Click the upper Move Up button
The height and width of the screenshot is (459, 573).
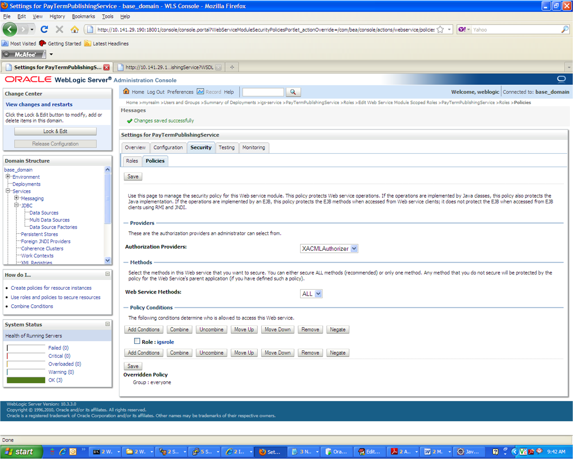coord(244,329)
